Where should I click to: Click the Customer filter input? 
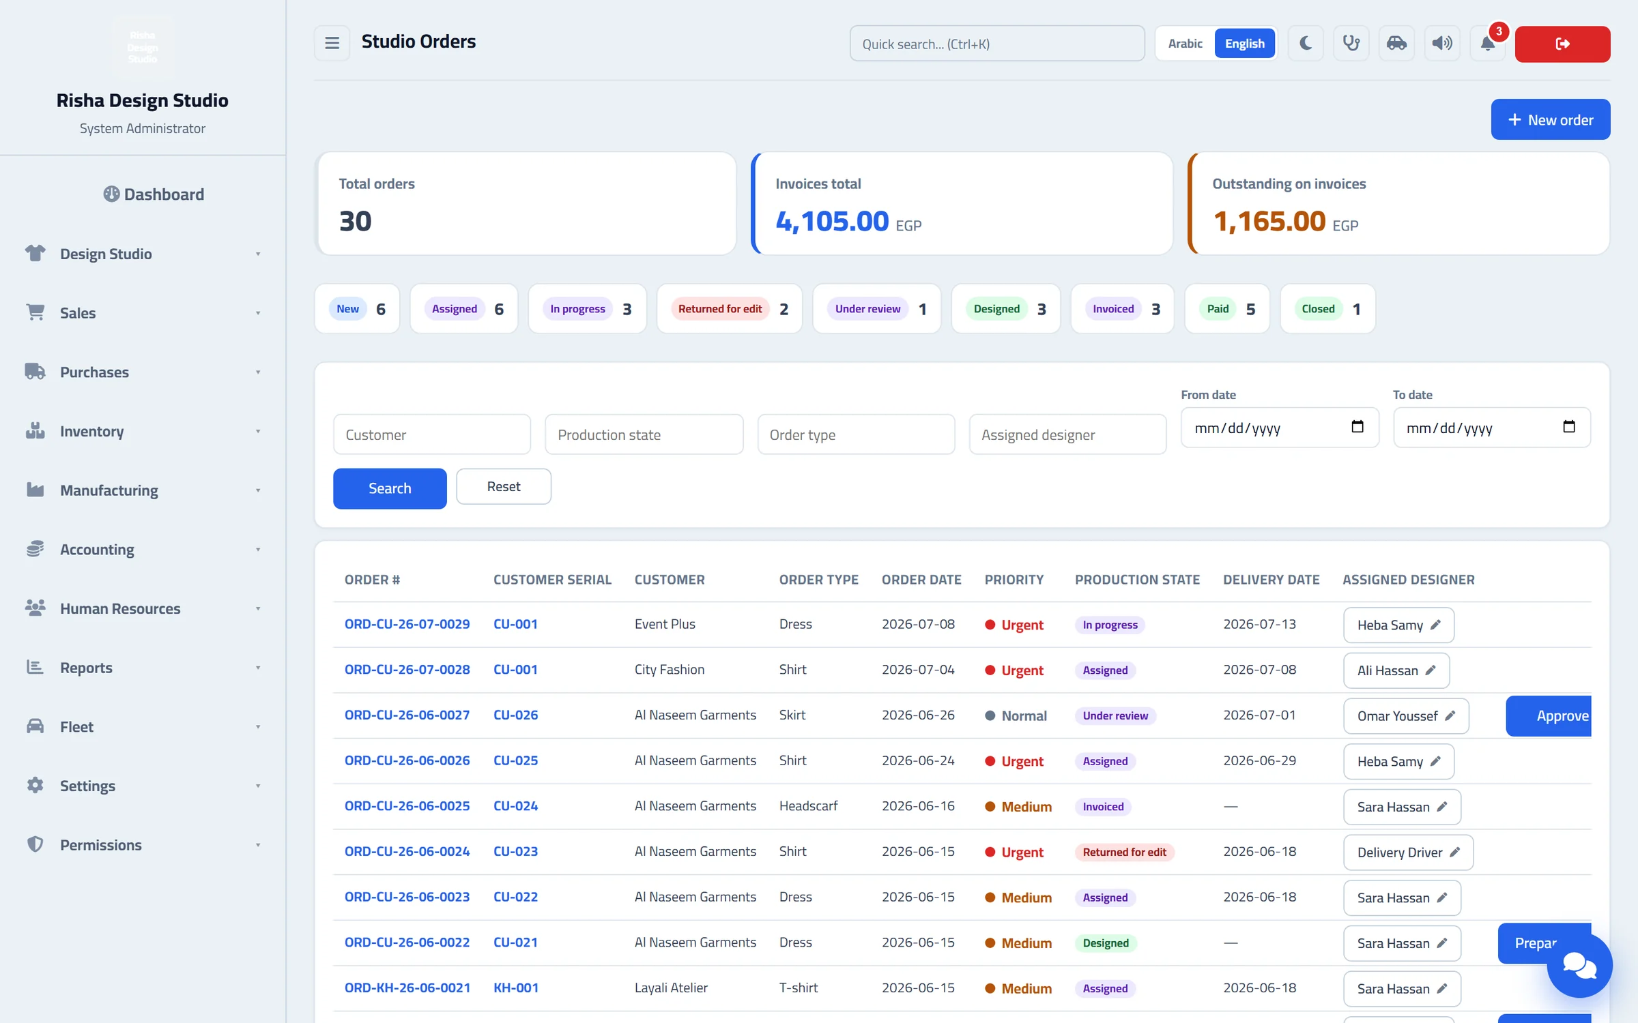pyautogui.click(x=432, y=434)
